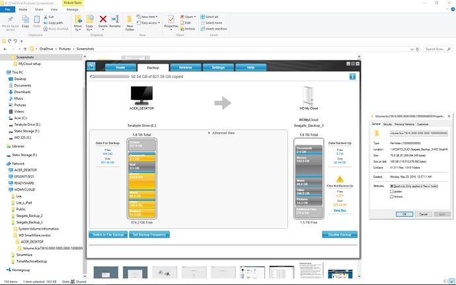The height and width of the screenshot is (285, 456).
Task: Click the Set Backup Frequency button
Action: point(149,235)
